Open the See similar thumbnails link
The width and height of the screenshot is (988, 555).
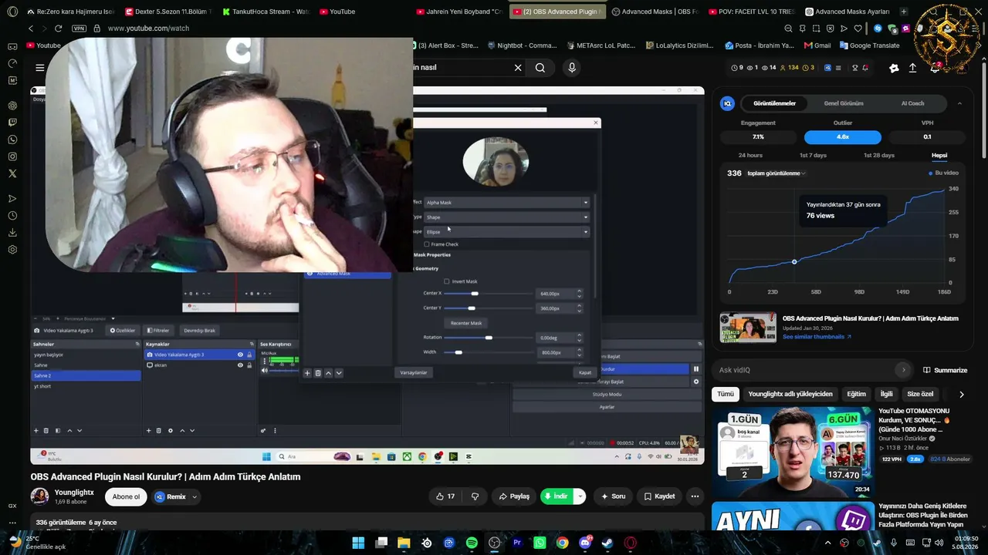coord(817,337)
